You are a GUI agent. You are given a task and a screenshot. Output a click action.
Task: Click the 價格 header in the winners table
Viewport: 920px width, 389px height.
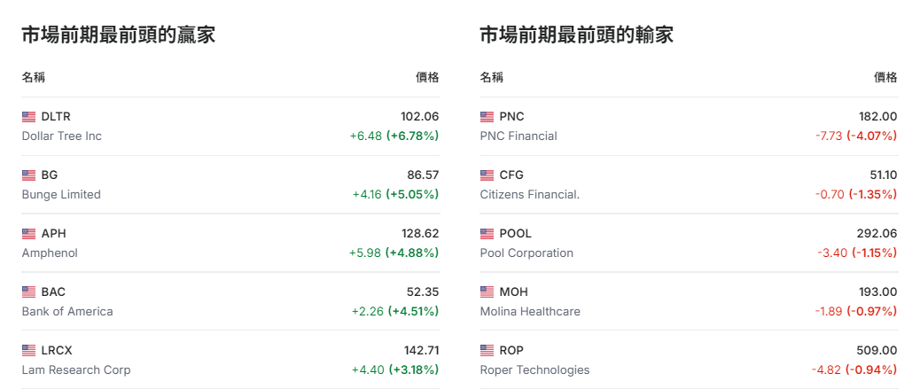(427, 77)
